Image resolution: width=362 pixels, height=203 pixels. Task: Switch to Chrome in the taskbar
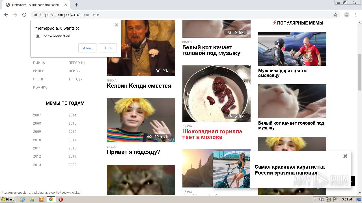[x=51, y=199]
